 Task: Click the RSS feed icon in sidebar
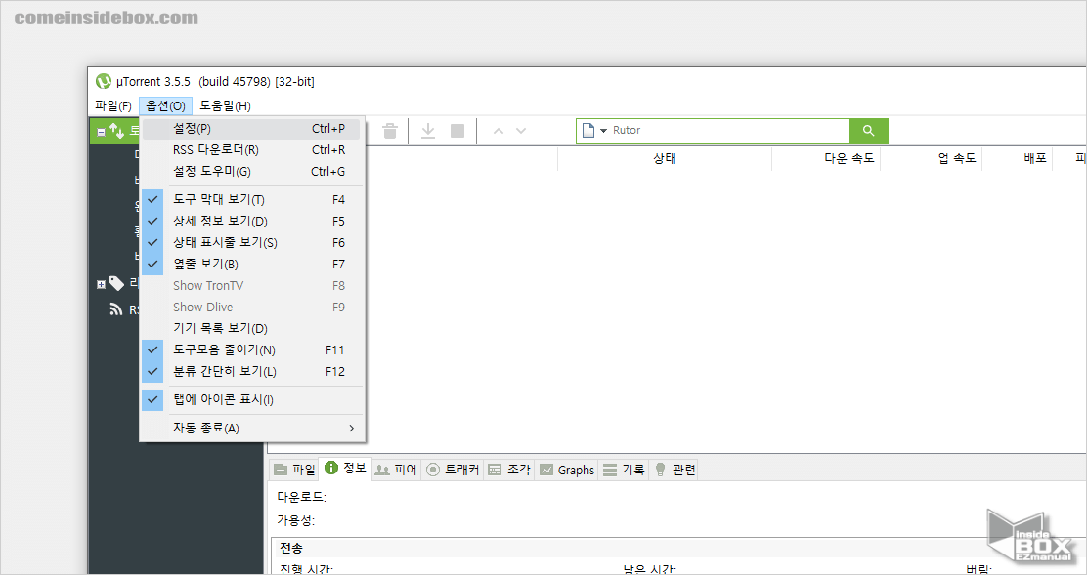click(116, 309)
